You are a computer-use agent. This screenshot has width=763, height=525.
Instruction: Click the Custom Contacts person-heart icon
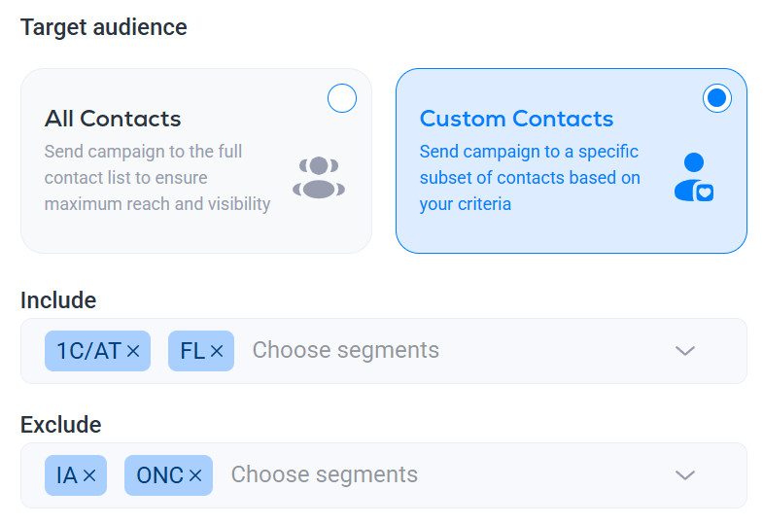(x=694, y=178)
